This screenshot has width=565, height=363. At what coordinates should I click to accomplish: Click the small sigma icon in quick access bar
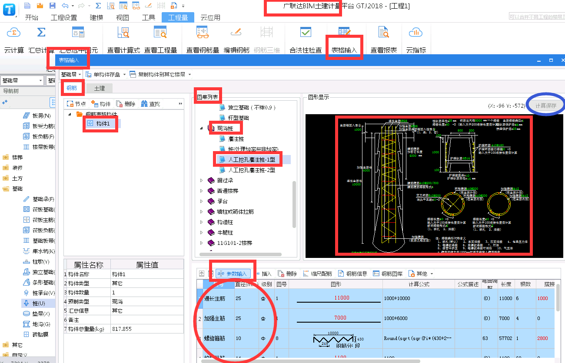pos(98,6)
